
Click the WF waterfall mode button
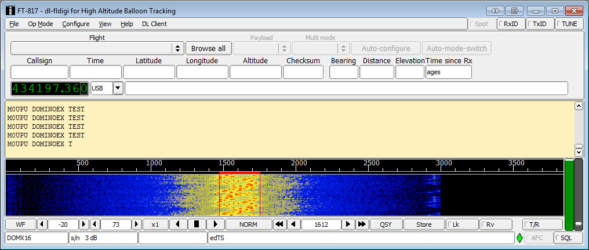click(x=21, y=225)
